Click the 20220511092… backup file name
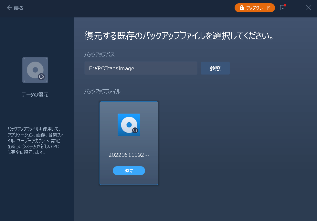The image size is (317, 221). click(x=129, y=155)
